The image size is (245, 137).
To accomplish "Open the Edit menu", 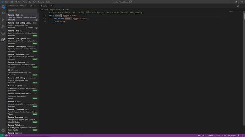I will [11, 2].
